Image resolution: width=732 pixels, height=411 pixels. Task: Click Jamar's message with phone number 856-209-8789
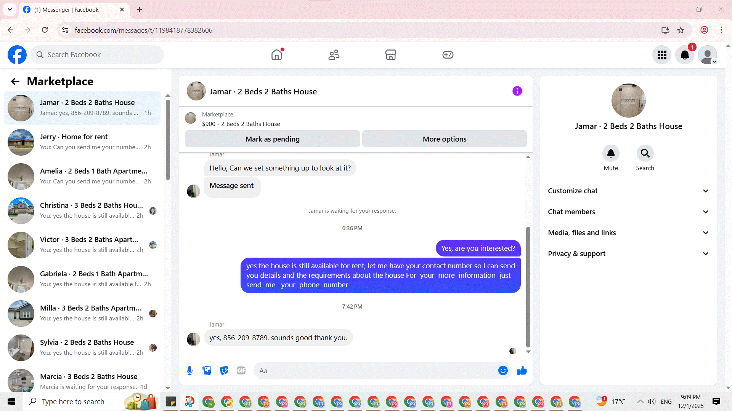[x=278, y=338]
